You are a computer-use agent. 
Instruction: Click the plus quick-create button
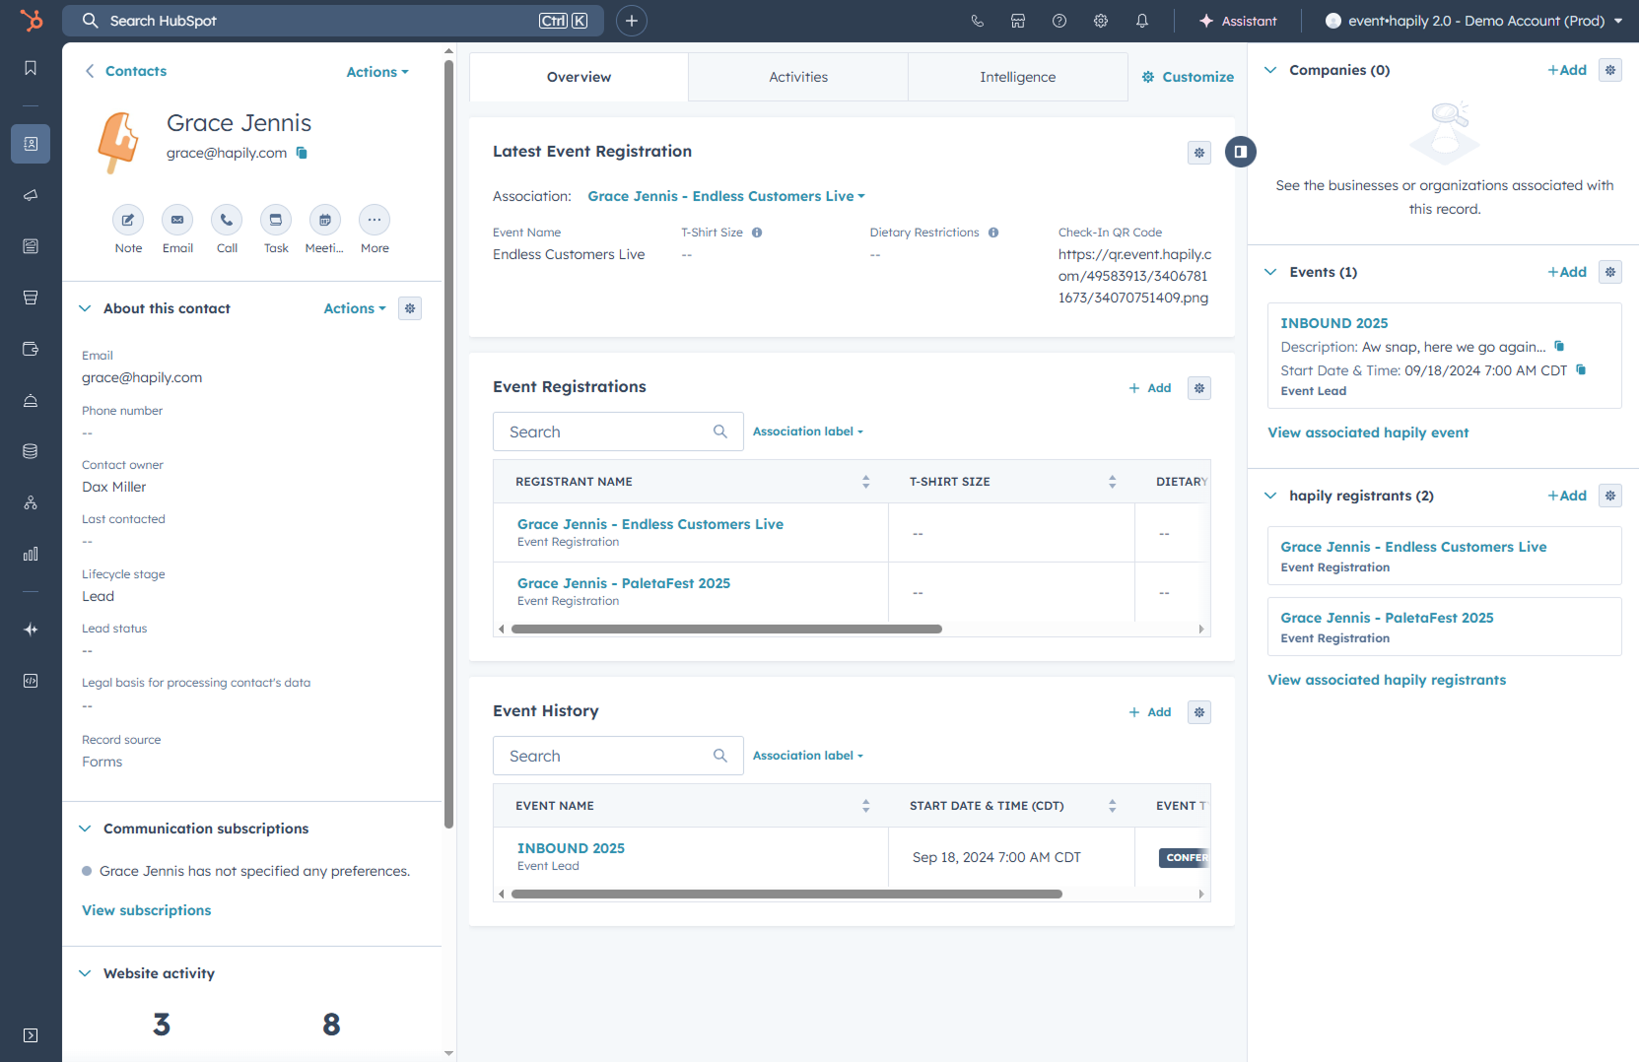tap(632, 21)
